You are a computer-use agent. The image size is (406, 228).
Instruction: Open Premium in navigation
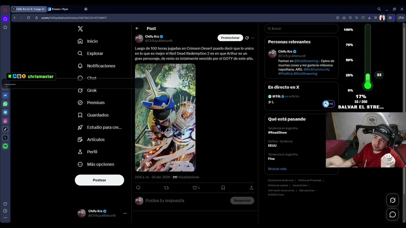(91, 103)
